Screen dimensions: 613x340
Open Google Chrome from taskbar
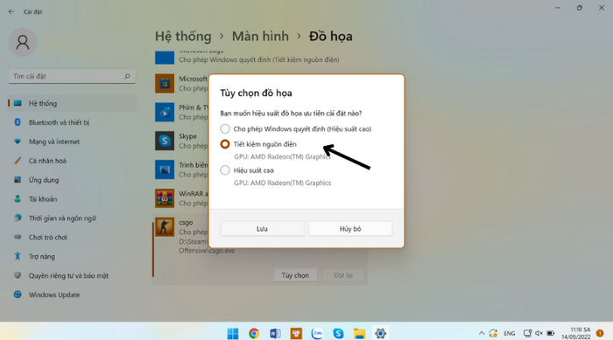[254, 333]
